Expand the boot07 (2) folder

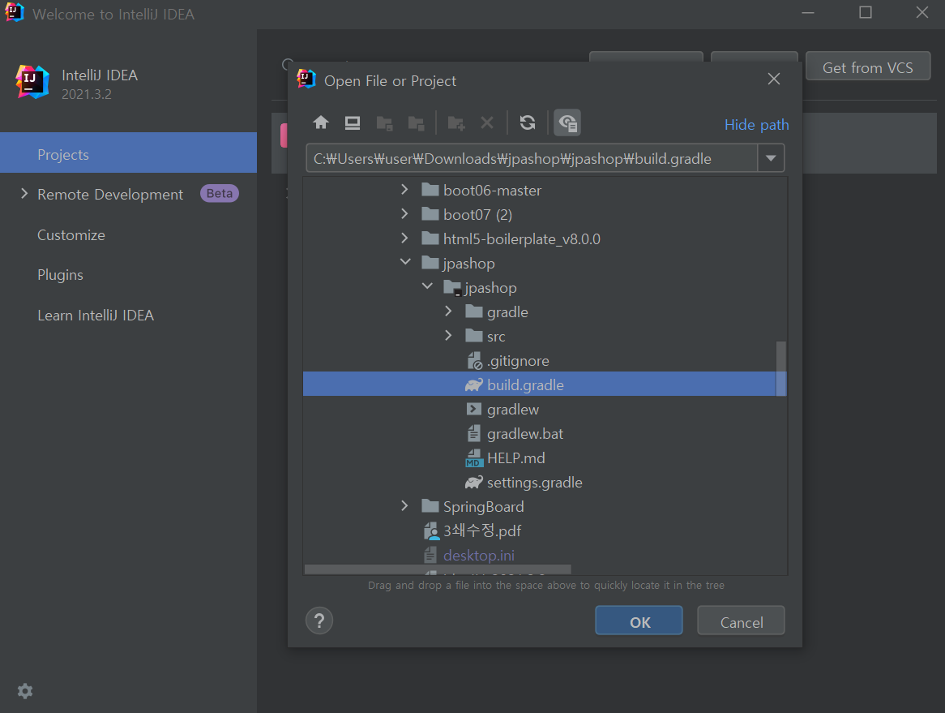(x=404, y=214)
